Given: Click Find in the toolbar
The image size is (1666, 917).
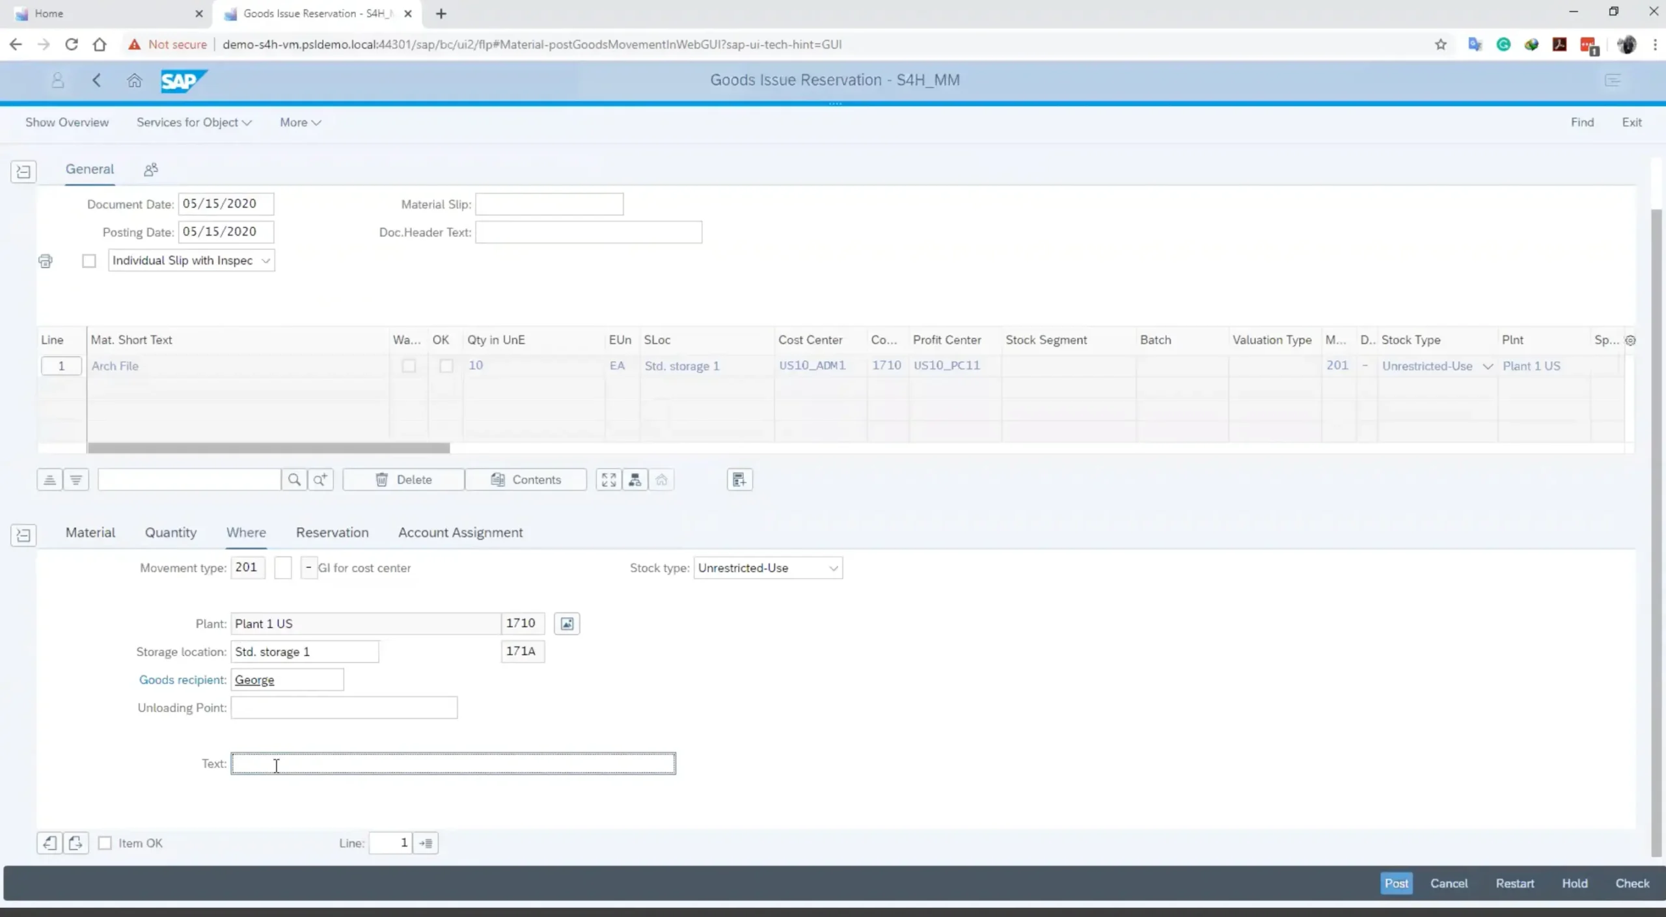Looking at the screenshot, I should (x=1582, y=122).
